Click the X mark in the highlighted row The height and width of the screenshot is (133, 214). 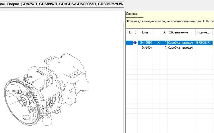pos(159,43)
